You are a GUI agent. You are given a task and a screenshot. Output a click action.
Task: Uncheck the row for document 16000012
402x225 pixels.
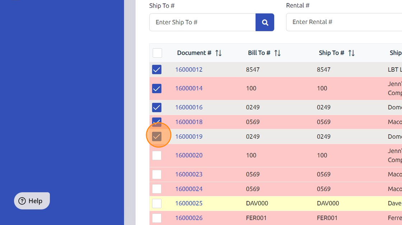coord(157,70)
